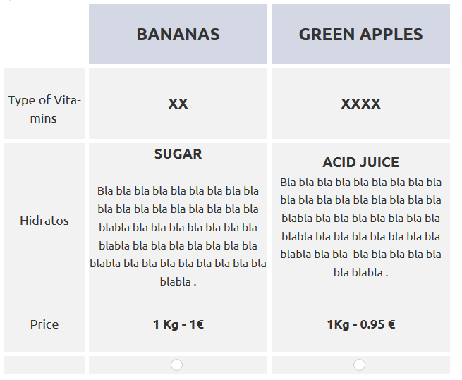Click the ACID JUICE heading
Viewport: 462px width, 380px height.
pos(360,163)
